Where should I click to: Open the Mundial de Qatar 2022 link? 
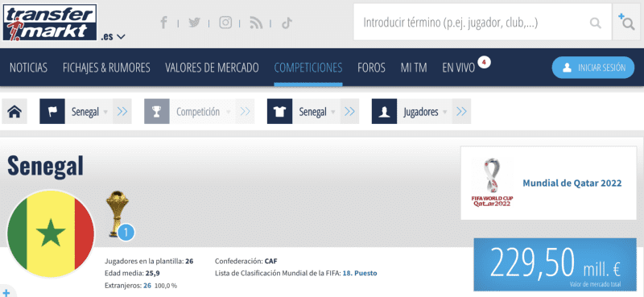tap(572, 183)
